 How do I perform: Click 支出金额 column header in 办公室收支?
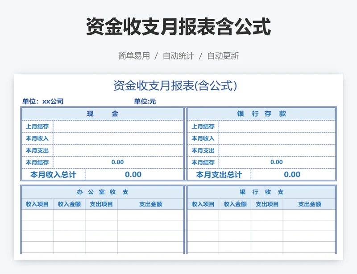[x=150, y=204]
